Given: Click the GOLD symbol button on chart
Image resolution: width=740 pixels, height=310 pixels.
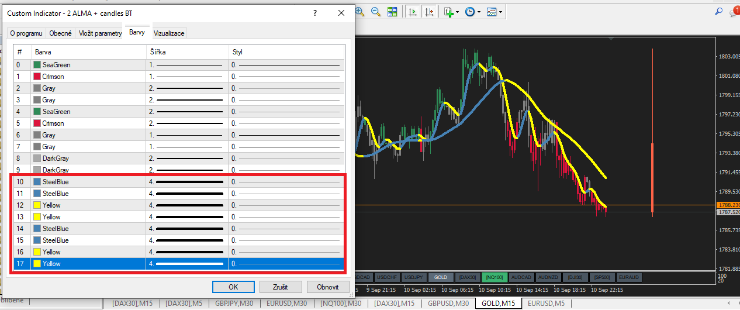Looking at the screenshot, I should click(441, 277).
